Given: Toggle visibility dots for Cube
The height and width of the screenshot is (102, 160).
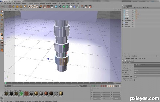Looking at the screenshot, I should click(134, 19).
